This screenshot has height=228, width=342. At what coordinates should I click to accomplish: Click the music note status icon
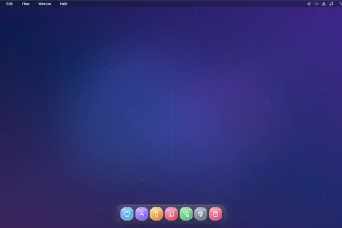coord(331,3)
